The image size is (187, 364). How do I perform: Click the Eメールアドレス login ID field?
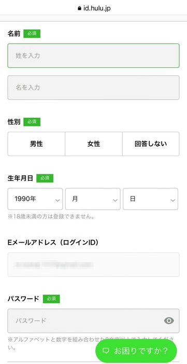click(x=93, y=264)
